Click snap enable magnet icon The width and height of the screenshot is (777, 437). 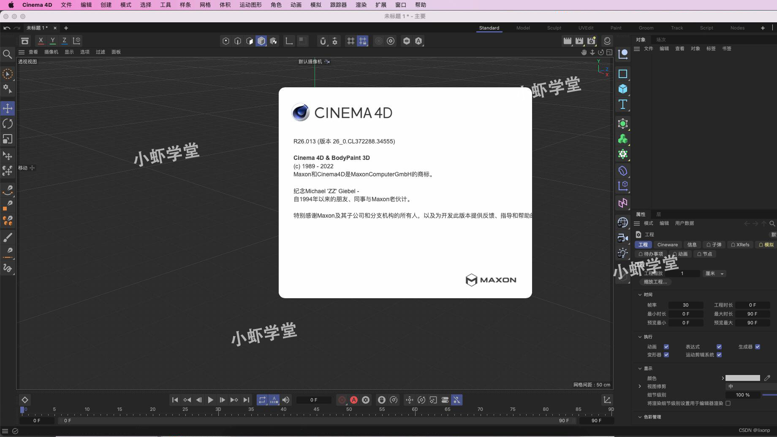click(323, 41)
